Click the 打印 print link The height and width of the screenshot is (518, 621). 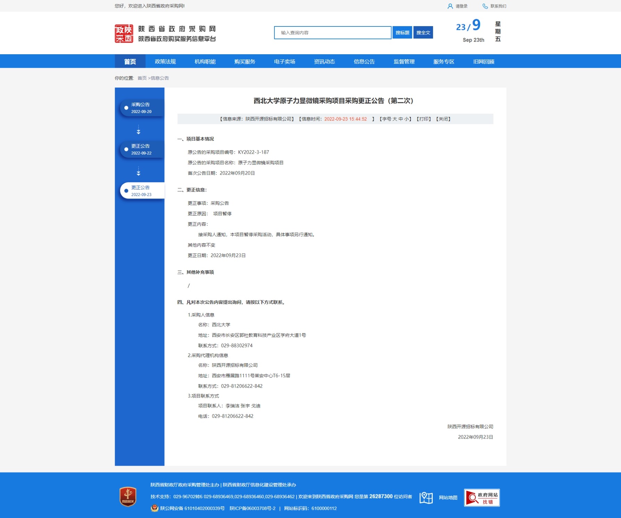[x=424, y=119]
